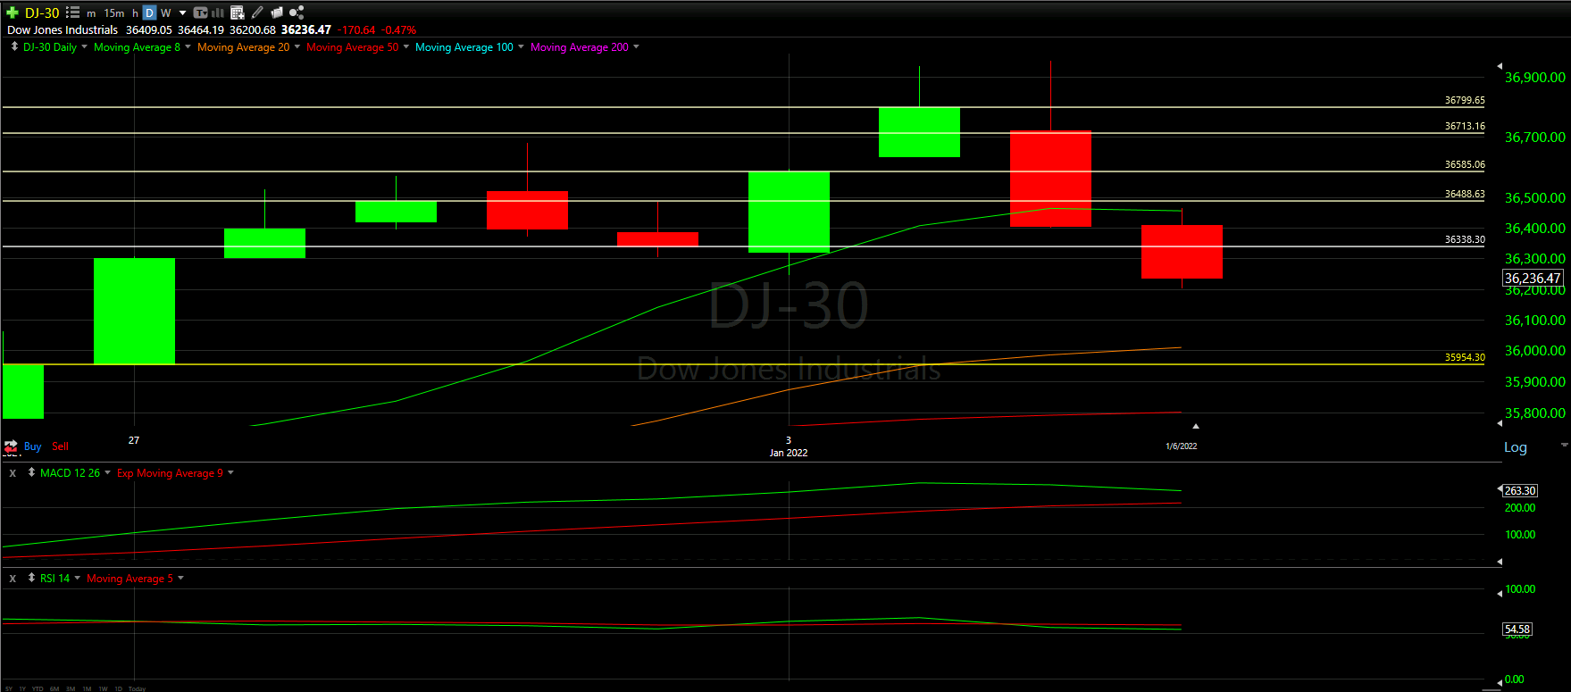Select the 1W range at bottom
The height and width of the screenshot is (692, 1571).
click(103, 688)
